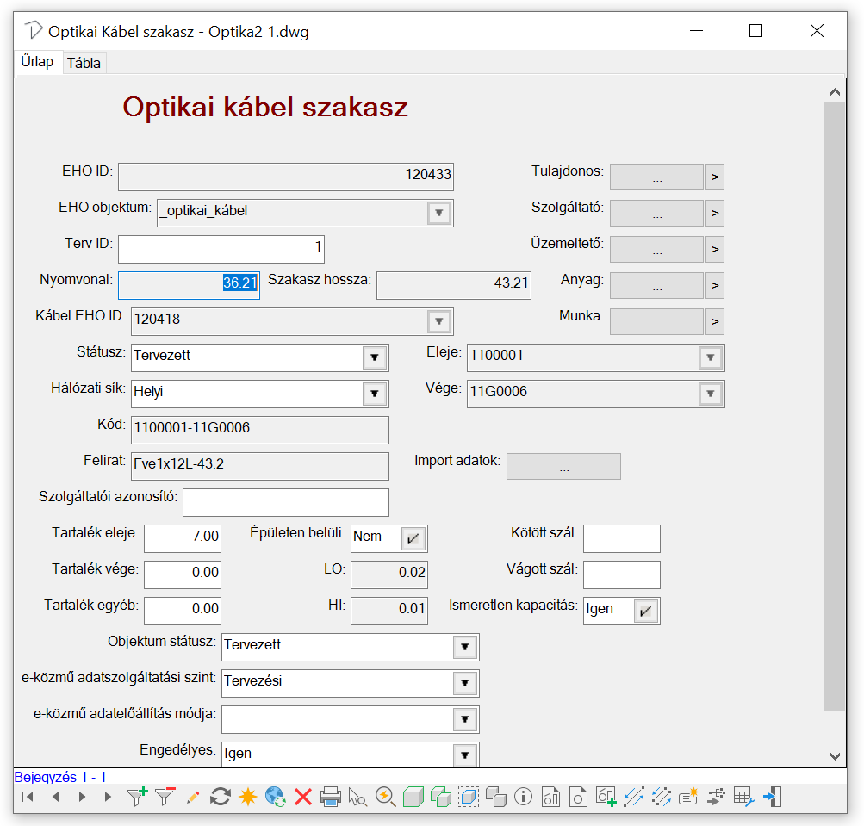Jump to last record arrow
The image size is (864, 826).
point(109,797)
